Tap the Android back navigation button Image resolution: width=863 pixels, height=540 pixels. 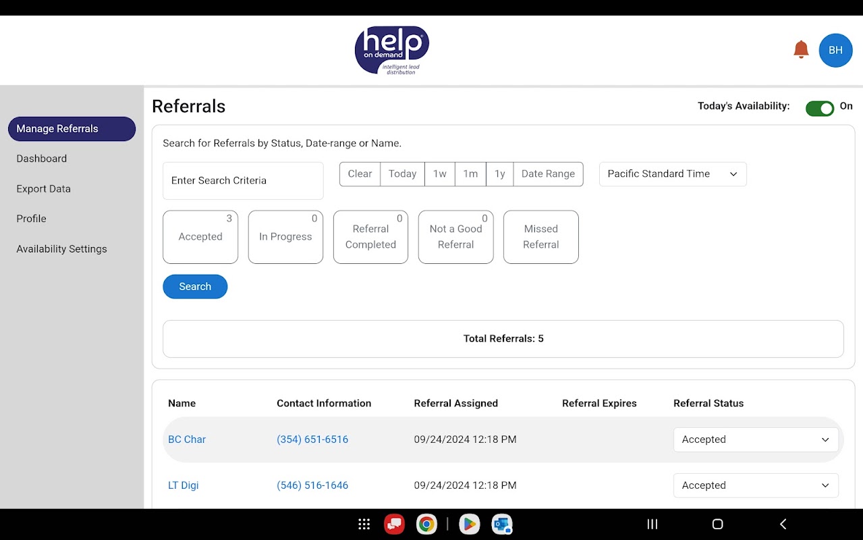point(783,524)
